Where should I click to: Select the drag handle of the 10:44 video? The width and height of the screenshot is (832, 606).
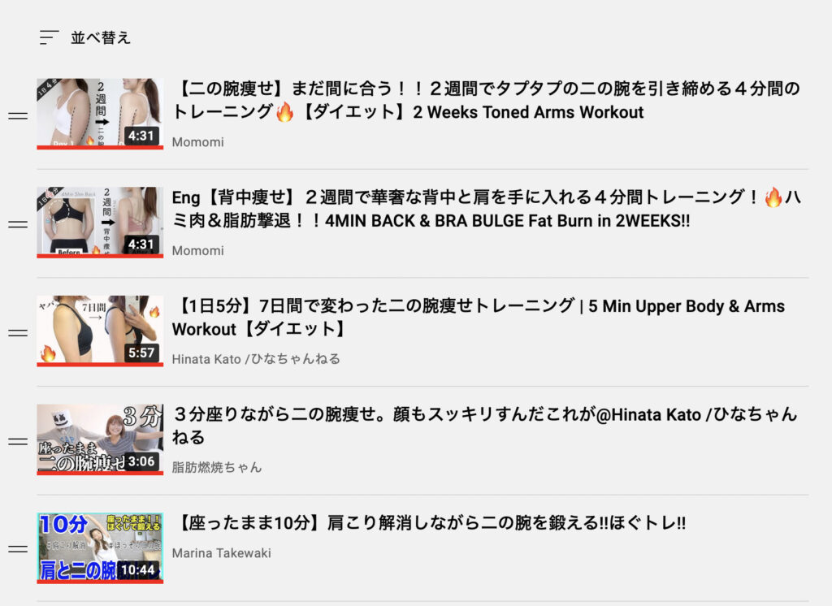click(x=18, y=549)
